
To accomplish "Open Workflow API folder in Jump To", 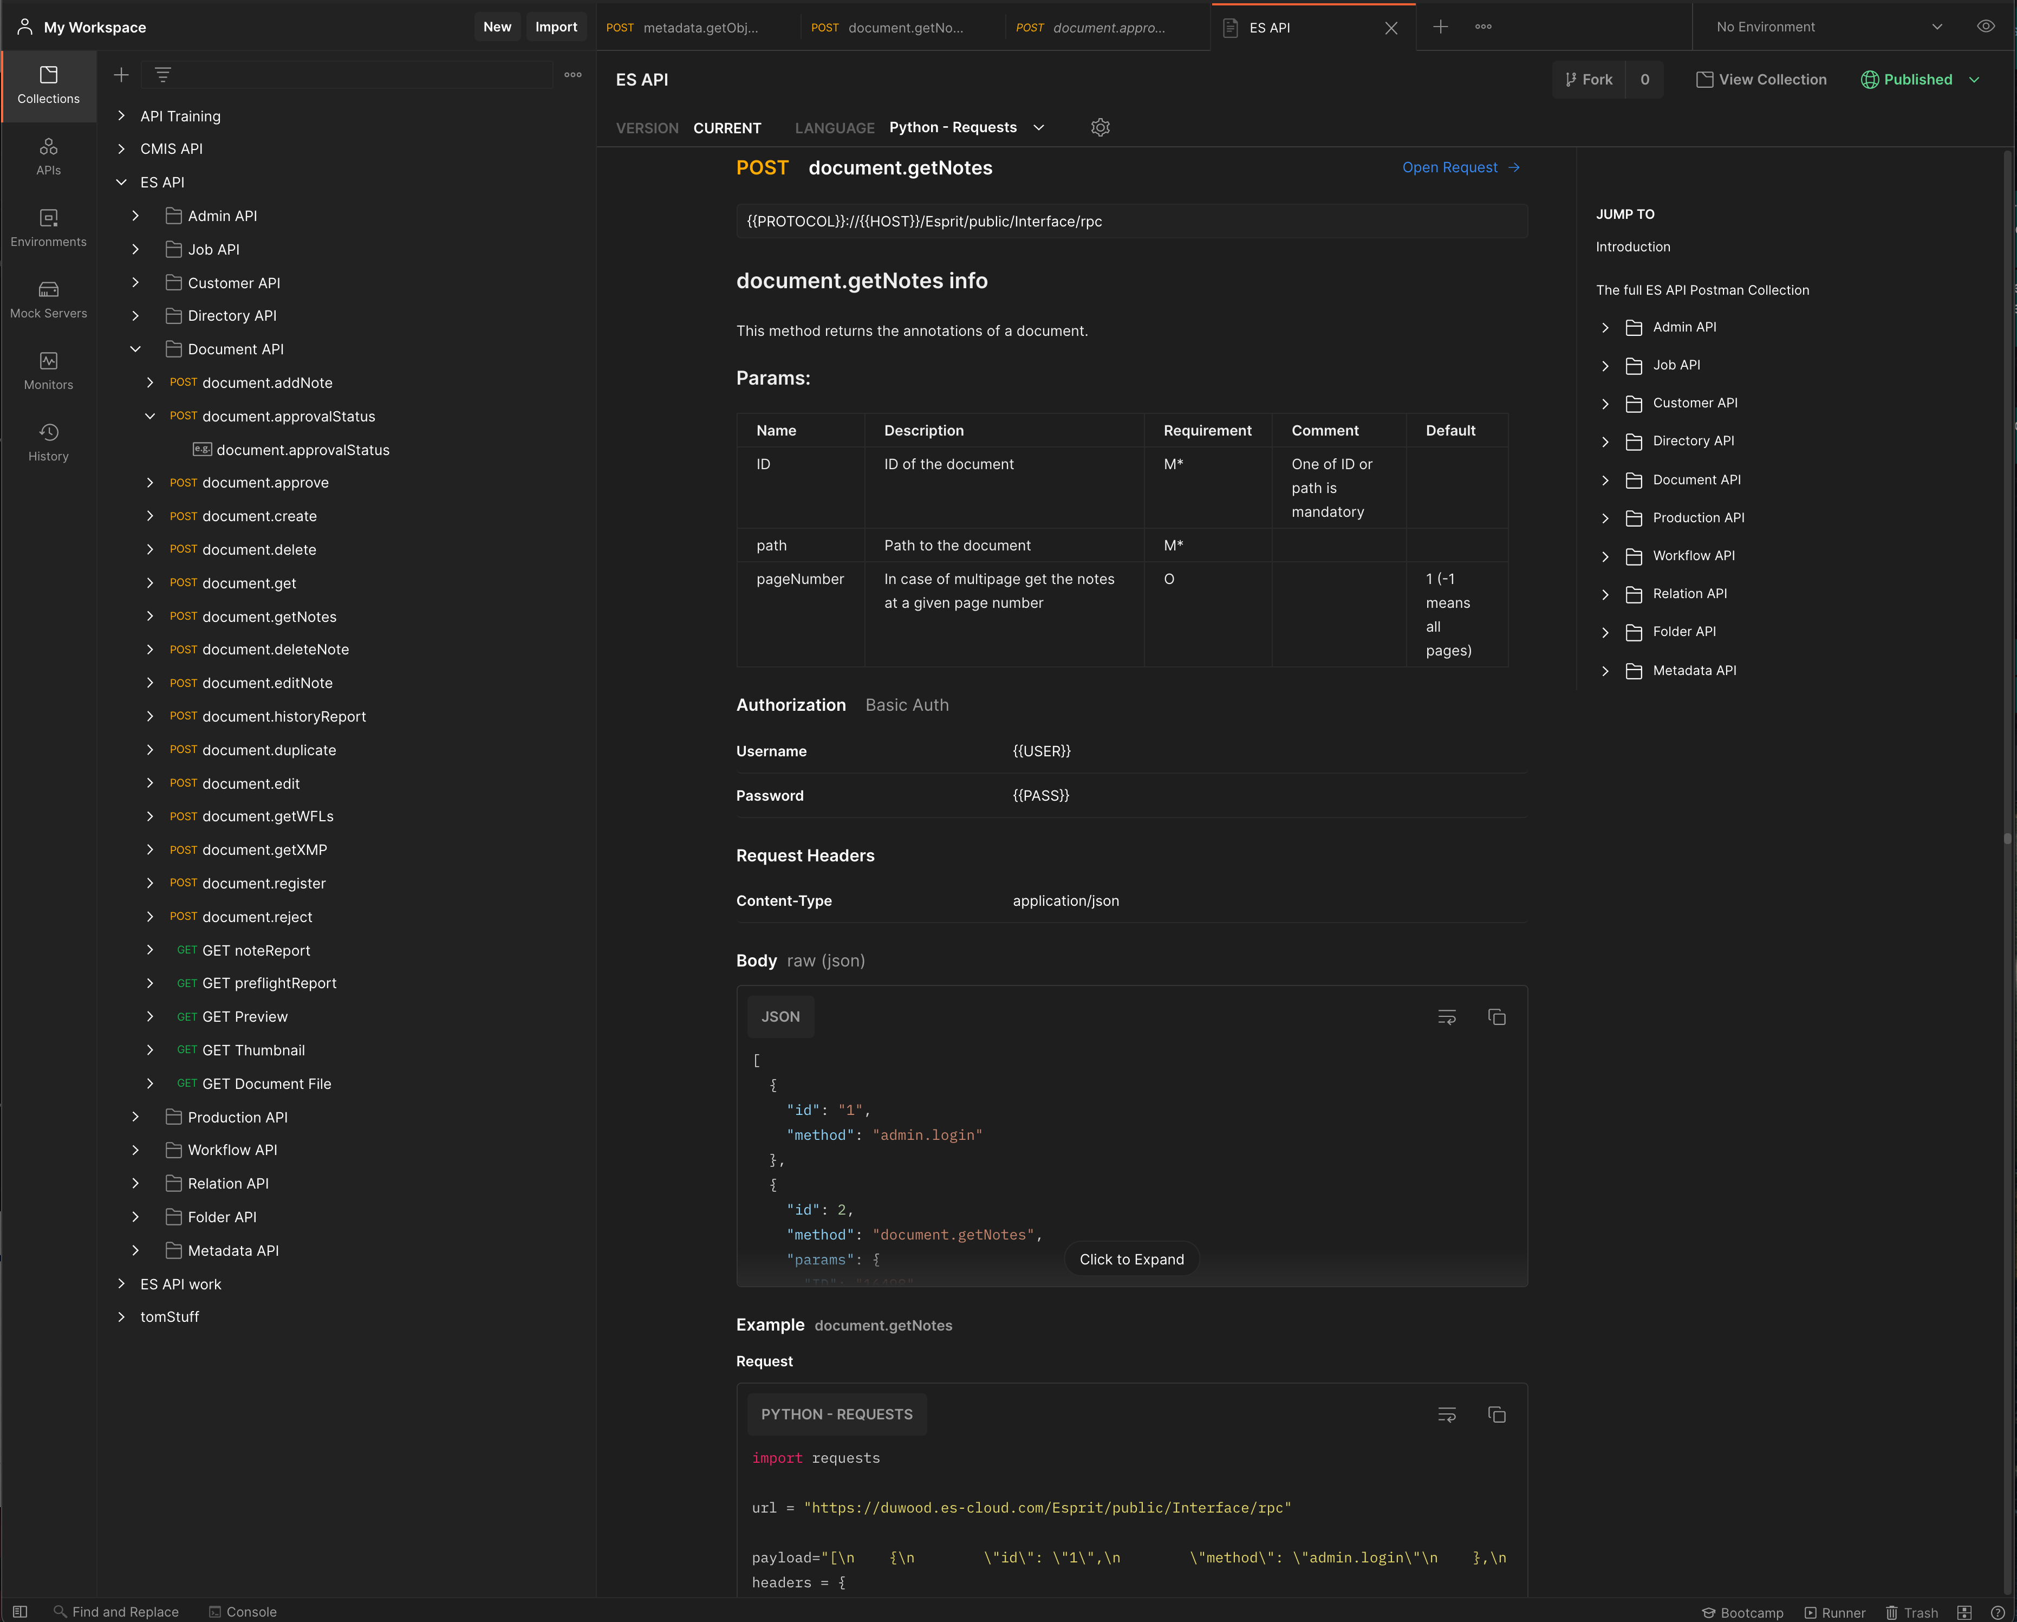I will 1693,556.
